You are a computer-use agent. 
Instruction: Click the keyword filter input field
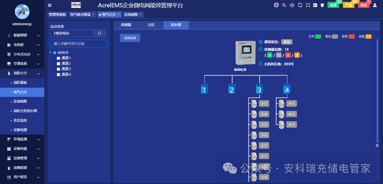click(x=79, y=44)
